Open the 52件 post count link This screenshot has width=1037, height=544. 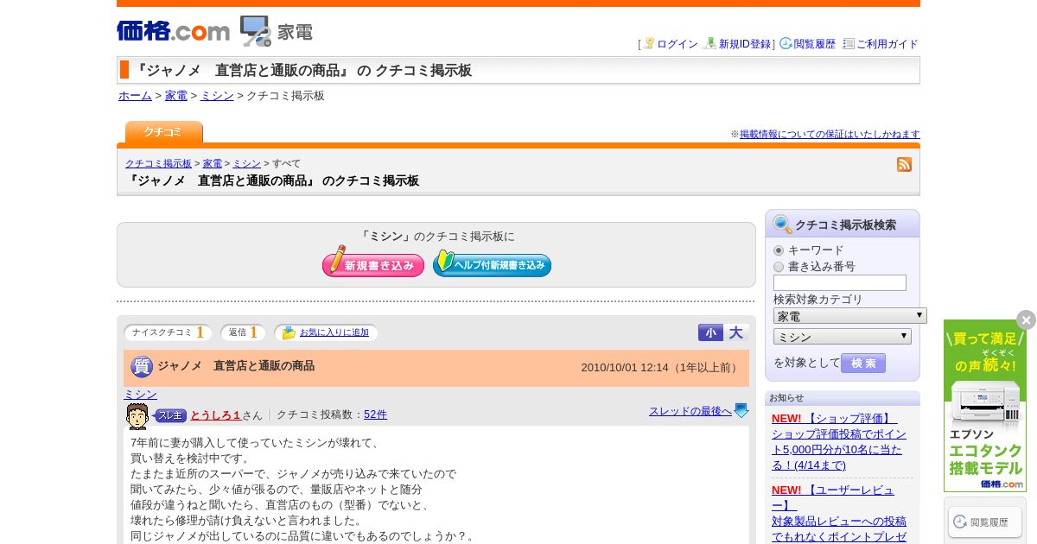point(375,414)
